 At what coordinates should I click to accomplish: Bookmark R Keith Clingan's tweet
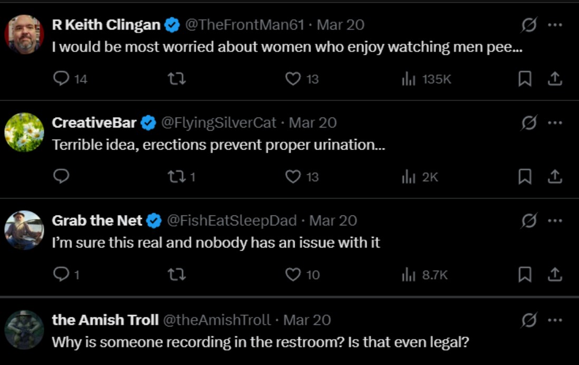click(525, 78)
